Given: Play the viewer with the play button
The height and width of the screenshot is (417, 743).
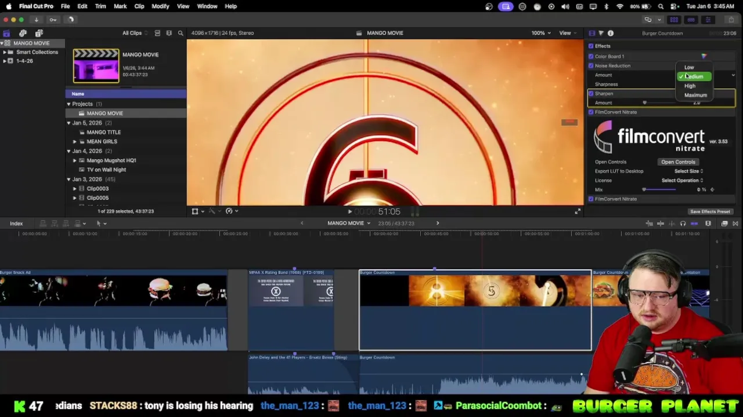Looking at the screenshot, I should [x=349, y=211].
